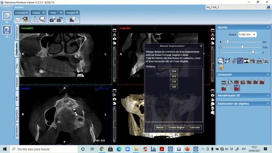Select the magnifier zoom tool in Ajustar
The height and width of the screenshot is (153, 272).
221,61
